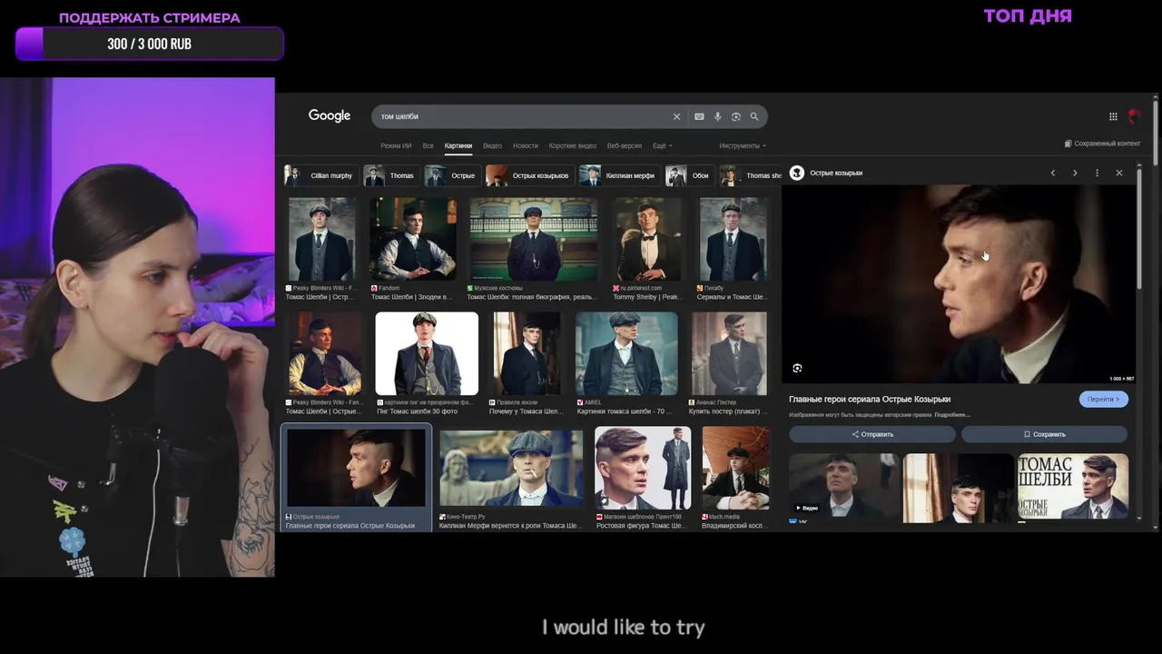Viewport: 1162px width, 654px height.
Task: Select the Острых козырьков filter chip
Action: click(529, 175)
